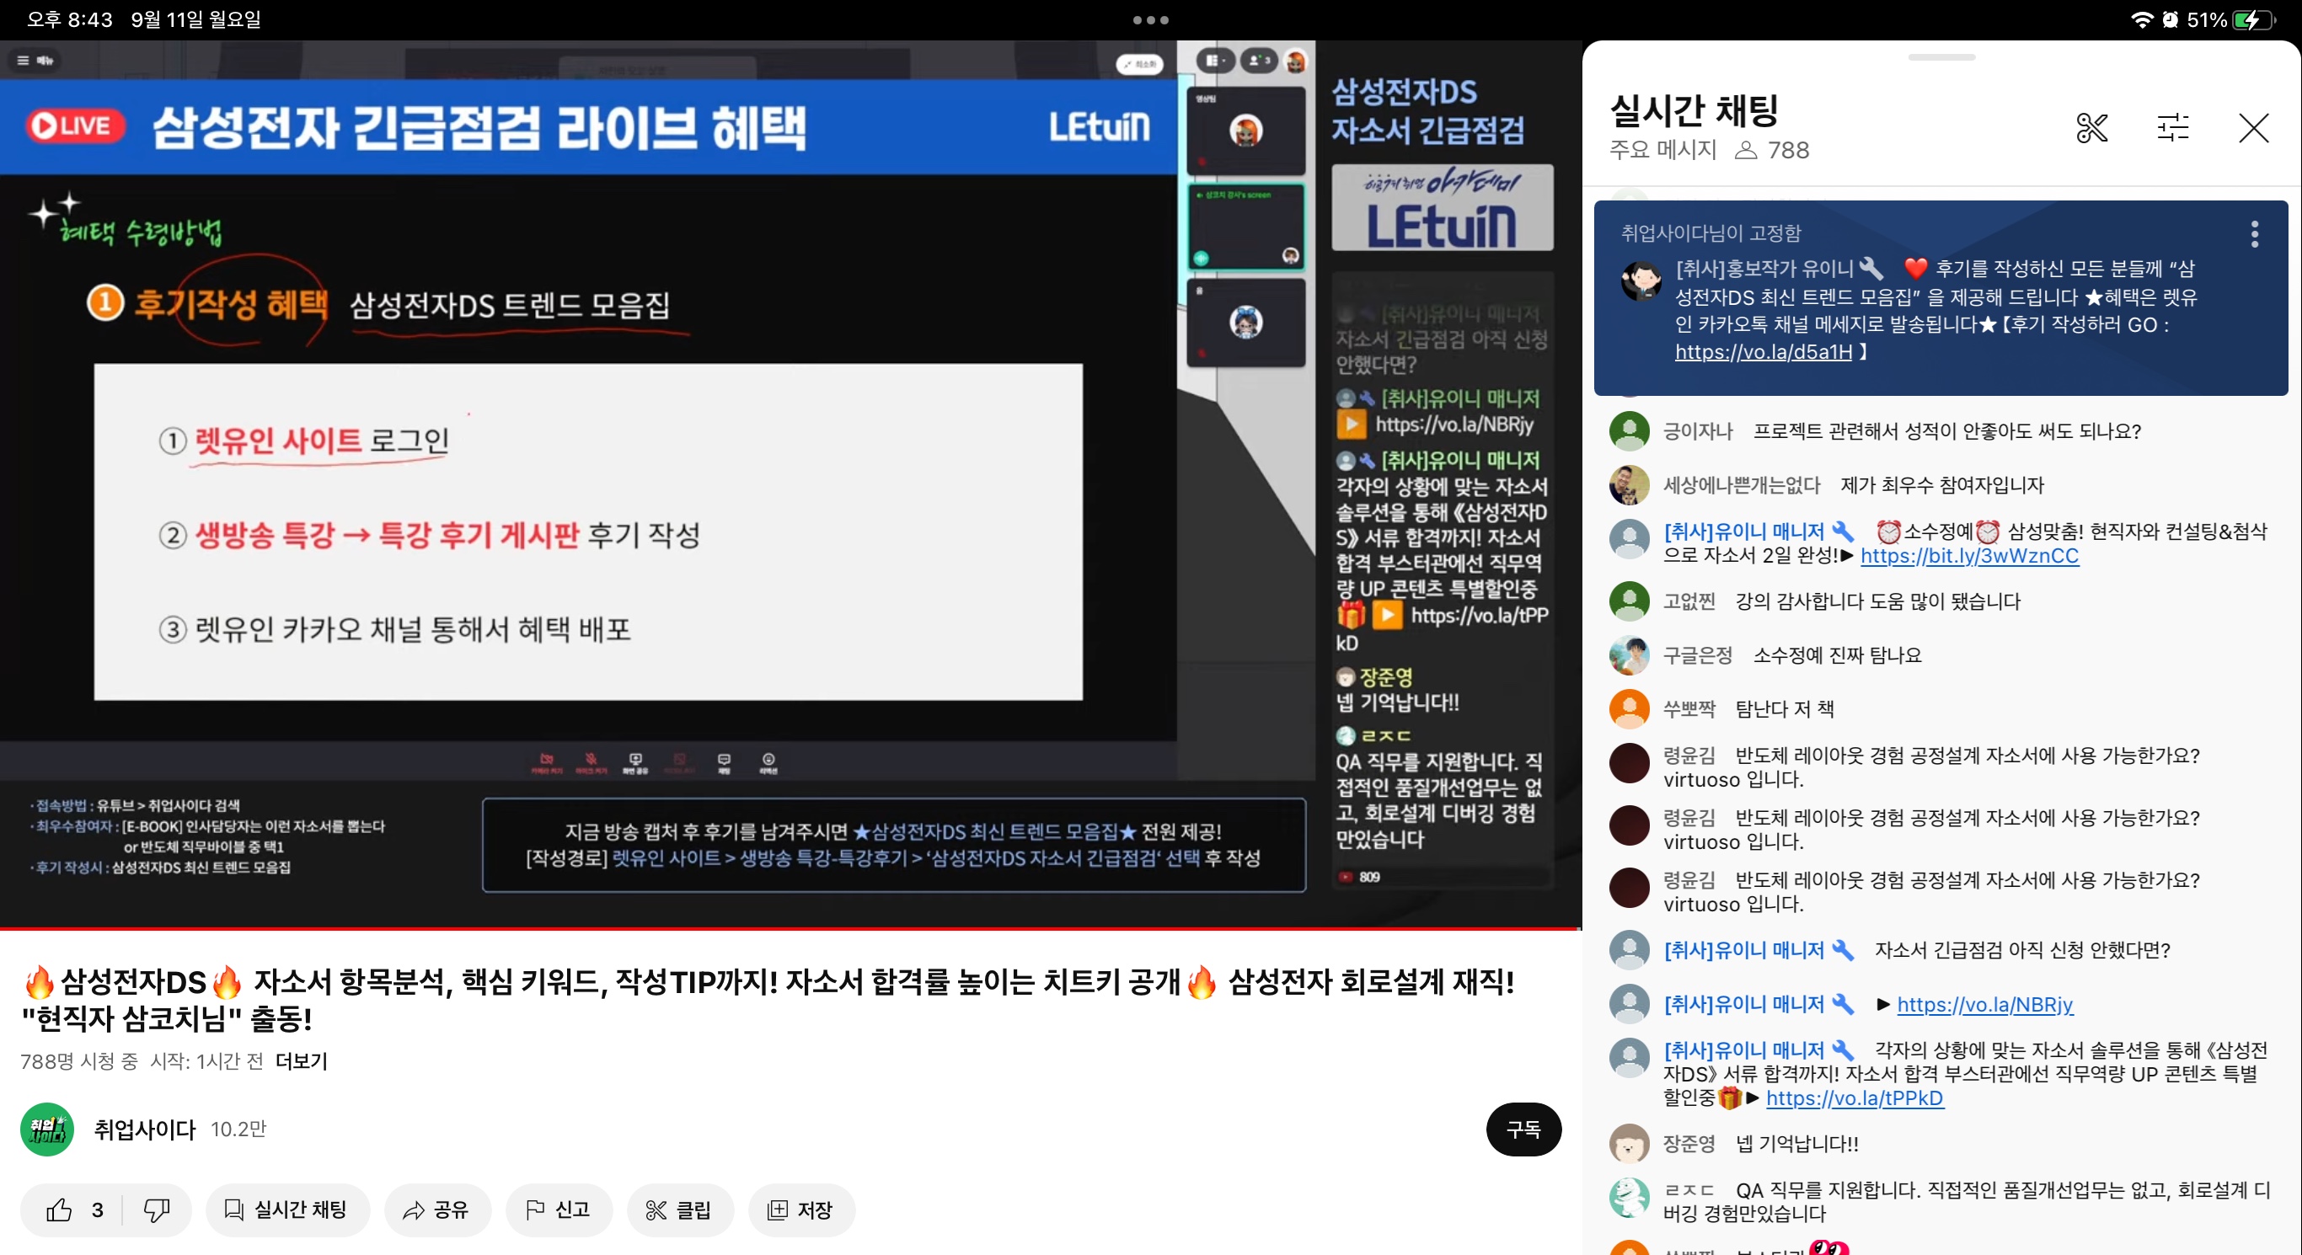Dislike the video with thumbs-down button
Screen dimensions: 2302x1255
158,1210
